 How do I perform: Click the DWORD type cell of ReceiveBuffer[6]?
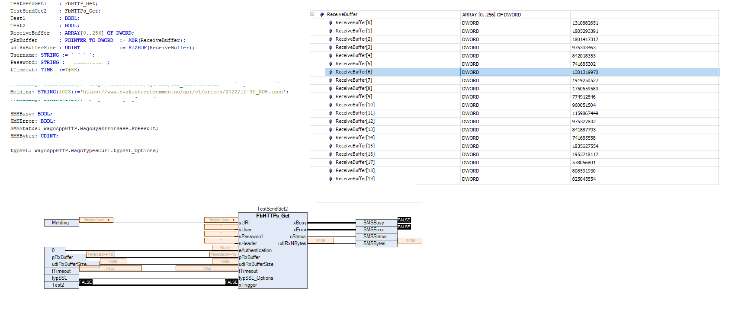(x=515, y=72)
